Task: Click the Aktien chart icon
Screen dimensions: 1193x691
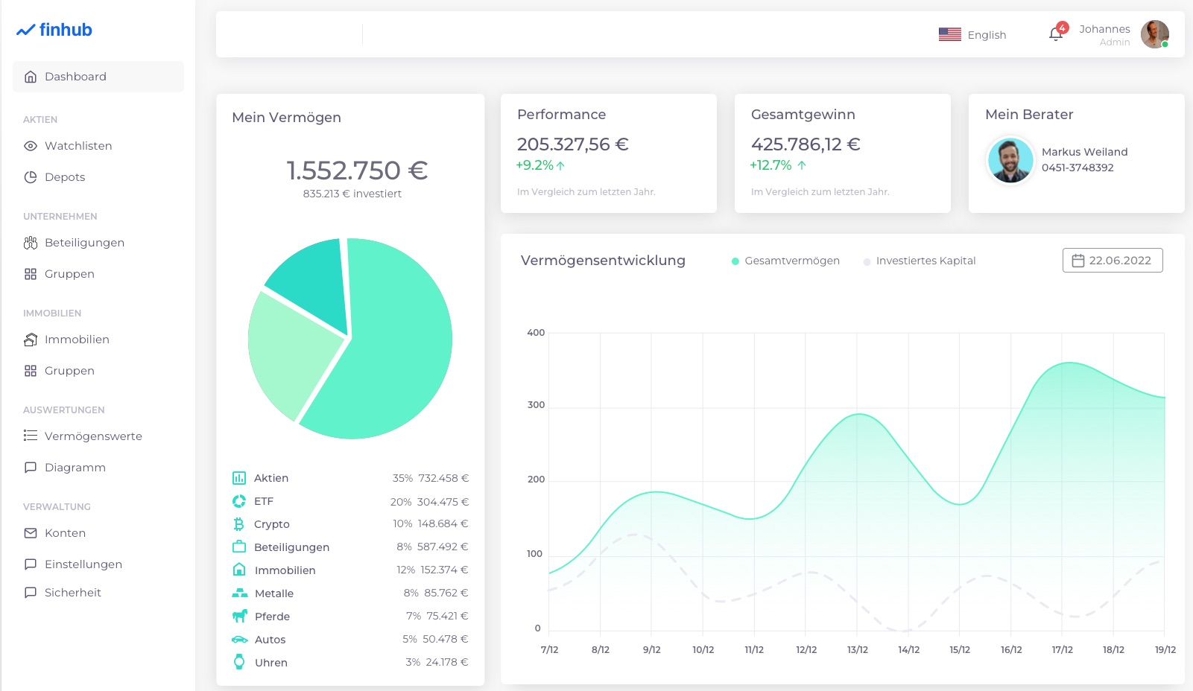Action: [x=239, y=478]
